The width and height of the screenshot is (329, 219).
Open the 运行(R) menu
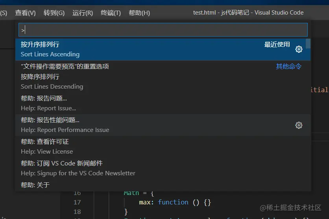click(83, 13)
